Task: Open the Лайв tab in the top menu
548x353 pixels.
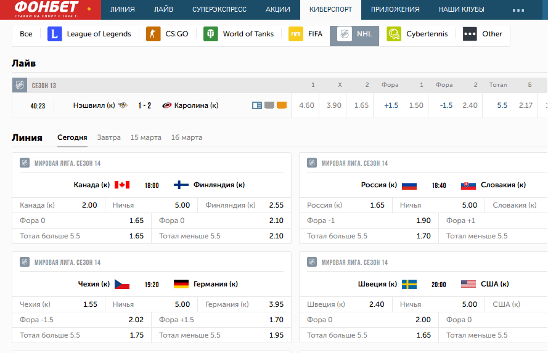Action: pos(163,9)
